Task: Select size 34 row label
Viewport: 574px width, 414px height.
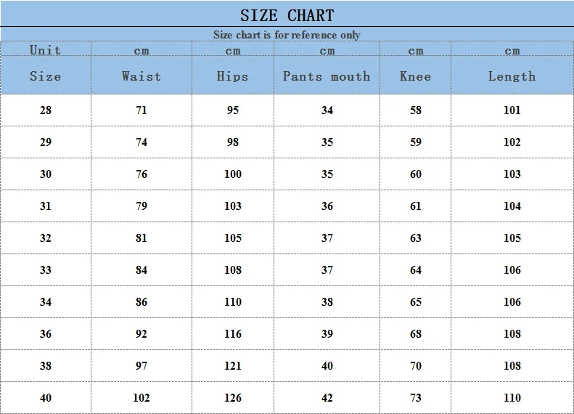Action: (x=46, y=301)
